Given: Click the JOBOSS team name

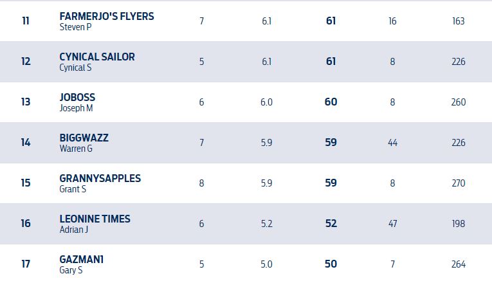Looking at the screenshot, I should point(77,97).
